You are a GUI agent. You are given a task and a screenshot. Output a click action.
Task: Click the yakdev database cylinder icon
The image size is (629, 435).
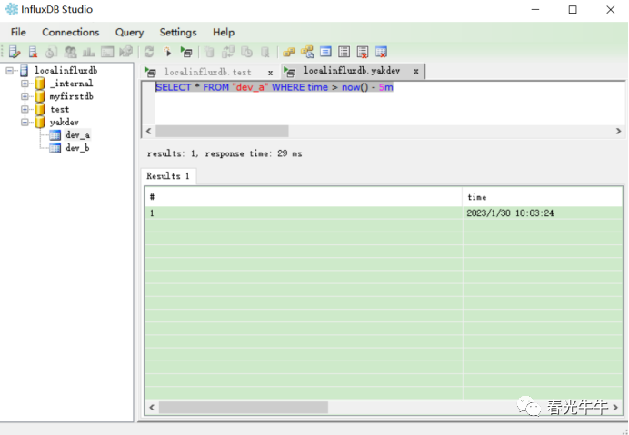[x=40, y=122]
